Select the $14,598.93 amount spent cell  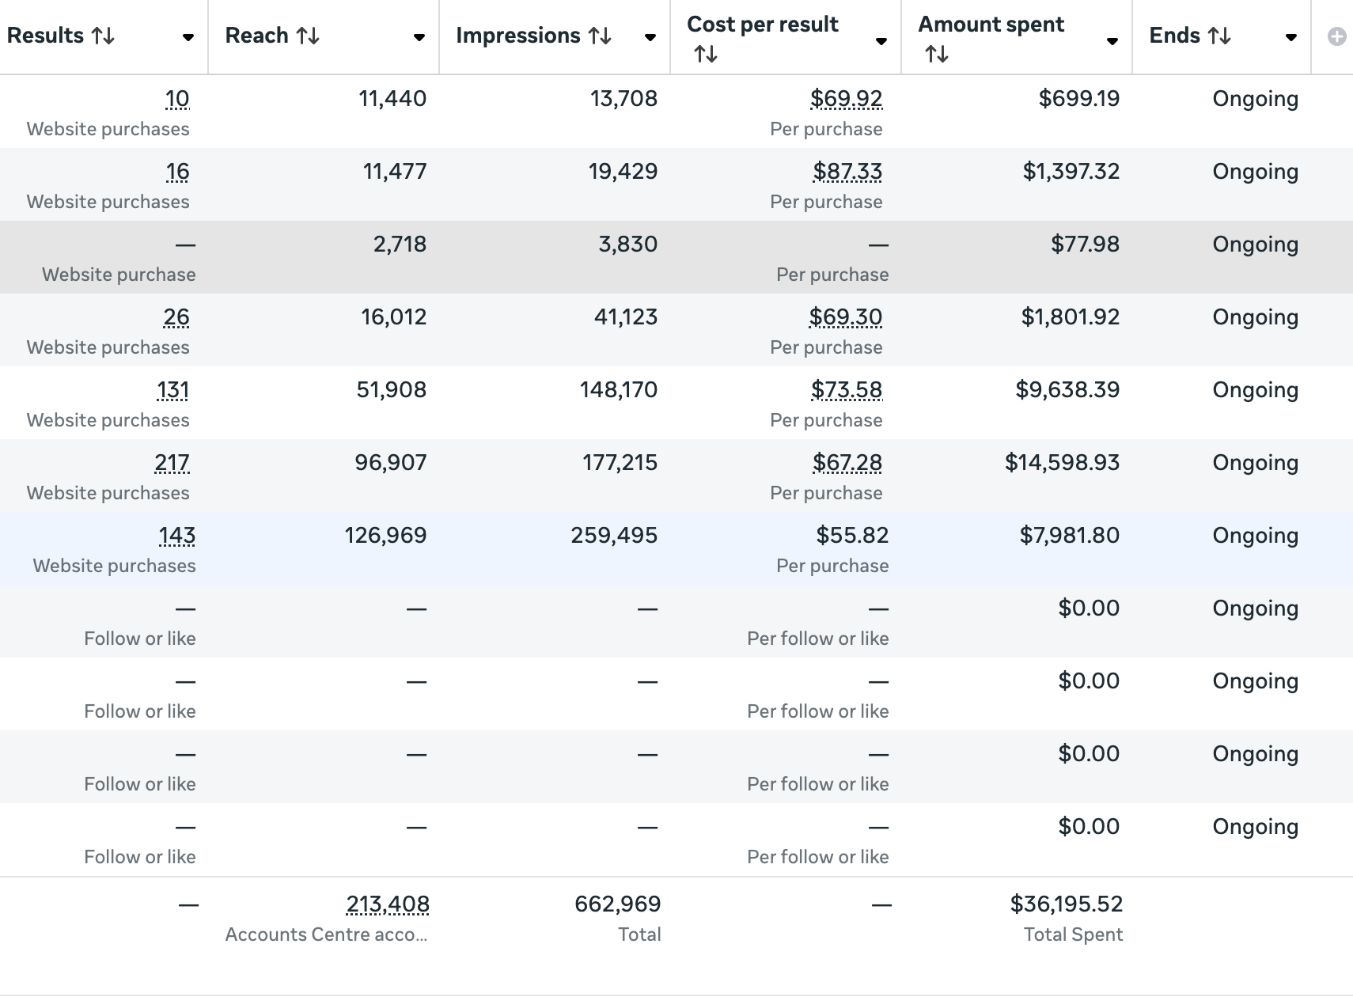click(1063, 463)
